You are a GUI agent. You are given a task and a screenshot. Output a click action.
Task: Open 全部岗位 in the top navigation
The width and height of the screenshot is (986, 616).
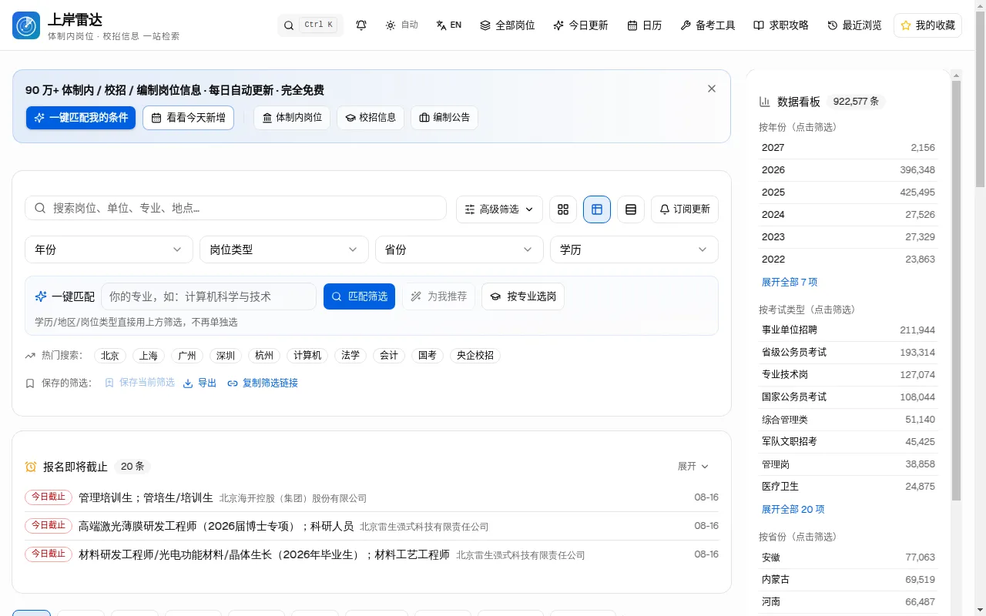507,25
